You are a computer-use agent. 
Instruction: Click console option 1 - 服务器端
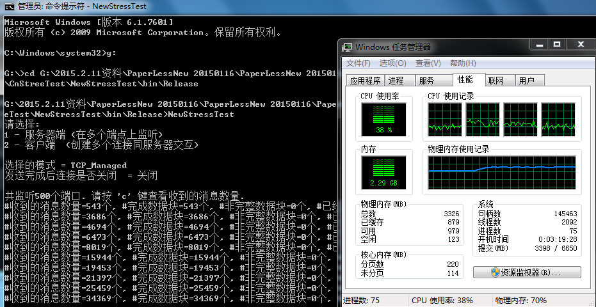click(x=84, y=135)
